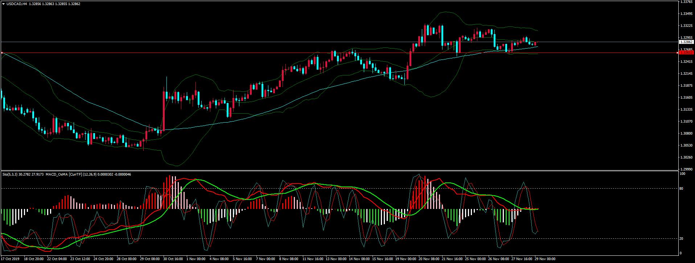This screenshot has height=263, width=695.
Task: Click the white 1.32862 current price tag
Action: pyautogui.click(x=686, y=42)
